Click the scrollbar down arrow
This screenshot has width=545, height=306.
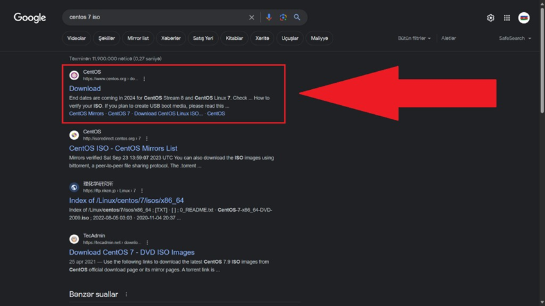(542, 303)
